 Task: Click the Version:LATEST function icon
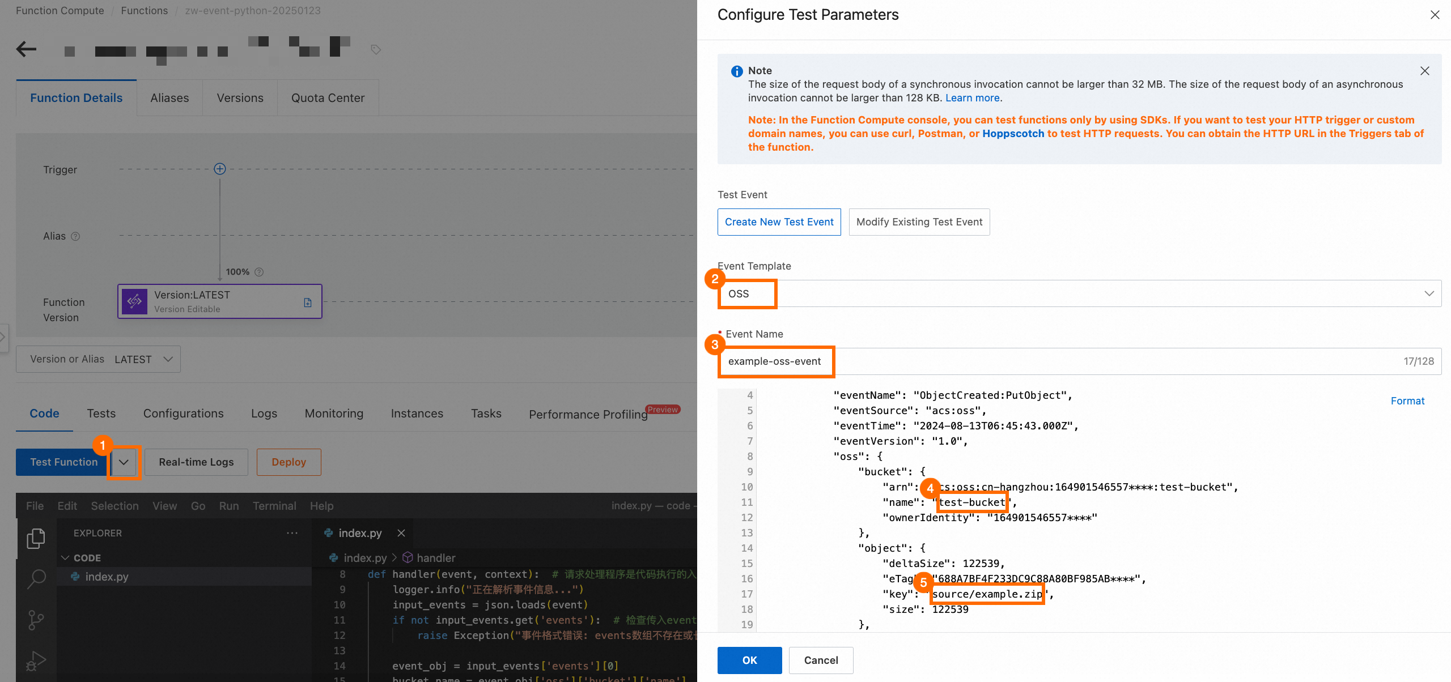coord(134,301)
